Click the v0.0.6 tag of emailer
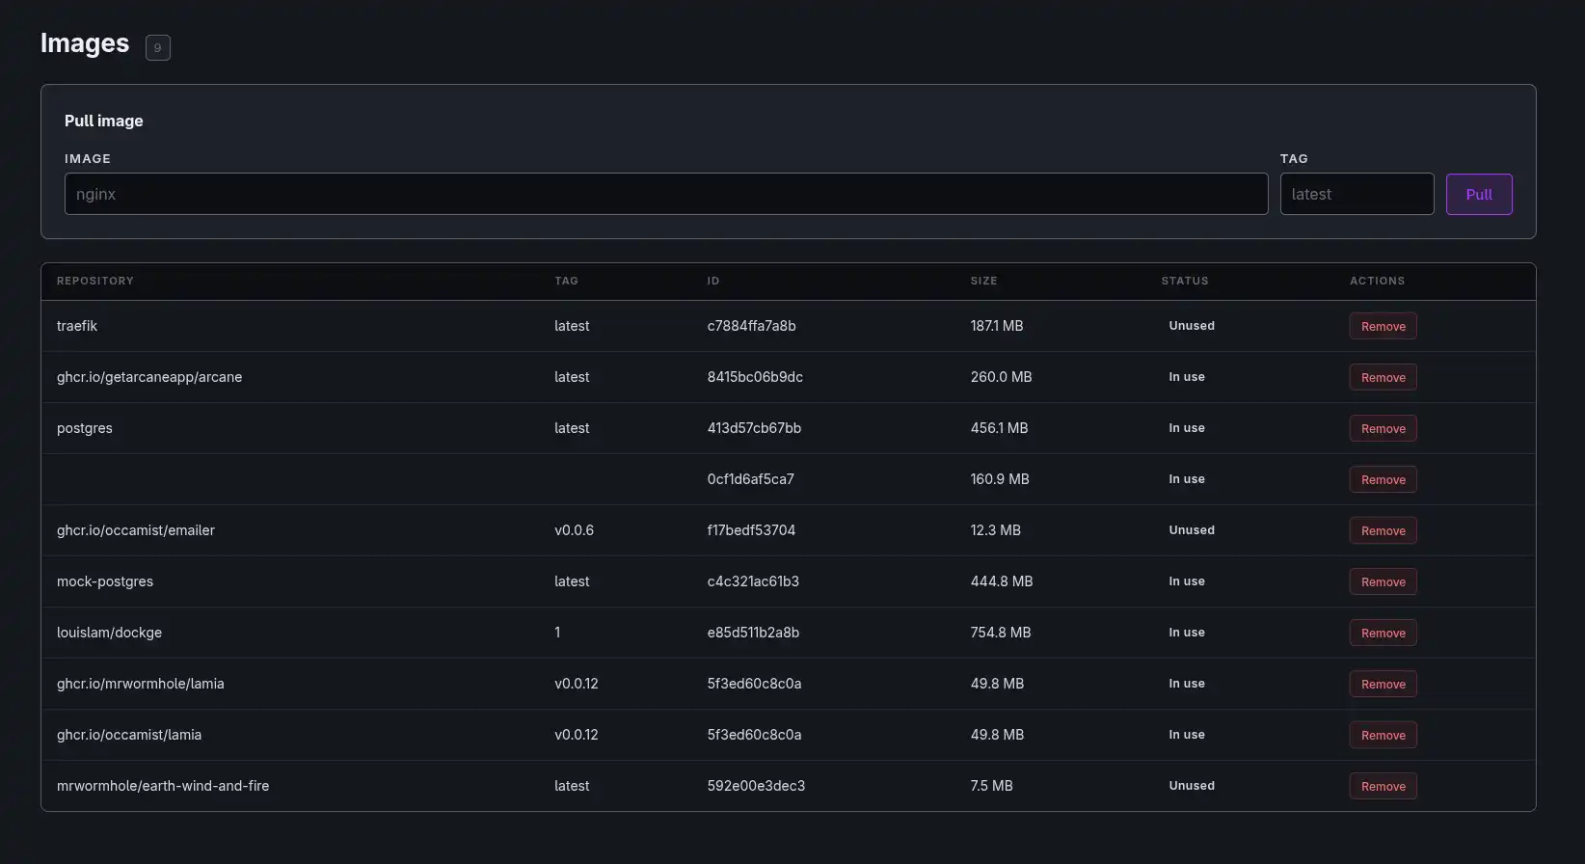This screenshot has width=1585, height=864. [x=574, y=530]
